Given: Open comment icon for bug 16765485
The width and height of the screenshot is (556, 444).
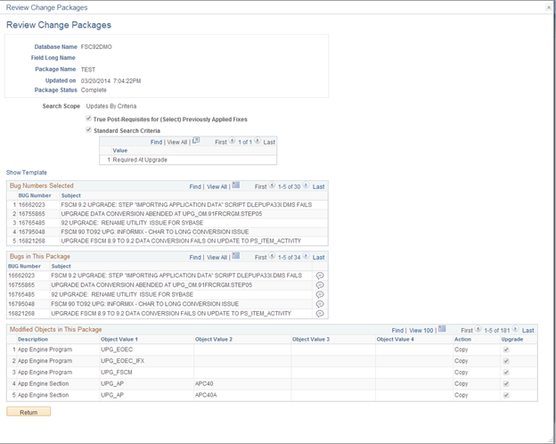Looking at the screenshot, I should click(x=320, y=294).
